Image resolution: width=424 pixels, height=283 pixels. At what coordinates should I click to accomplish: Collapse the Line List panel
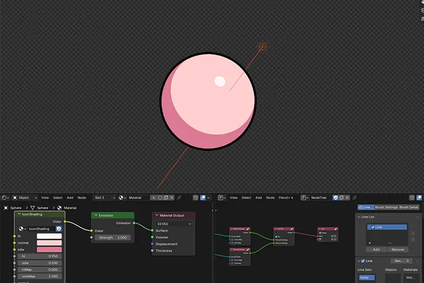click(x=359, y=217)
